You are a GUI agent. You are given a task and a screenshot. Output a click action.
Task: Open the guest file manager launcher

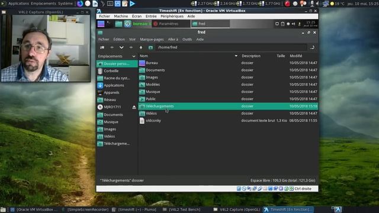coord(118,24)
